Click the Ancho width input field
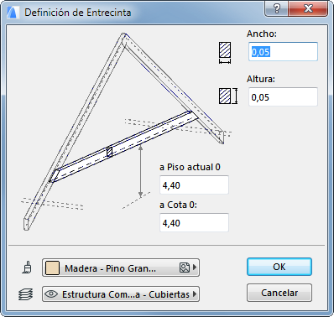This screenshot has width=334, height=317. click(283, 52)
